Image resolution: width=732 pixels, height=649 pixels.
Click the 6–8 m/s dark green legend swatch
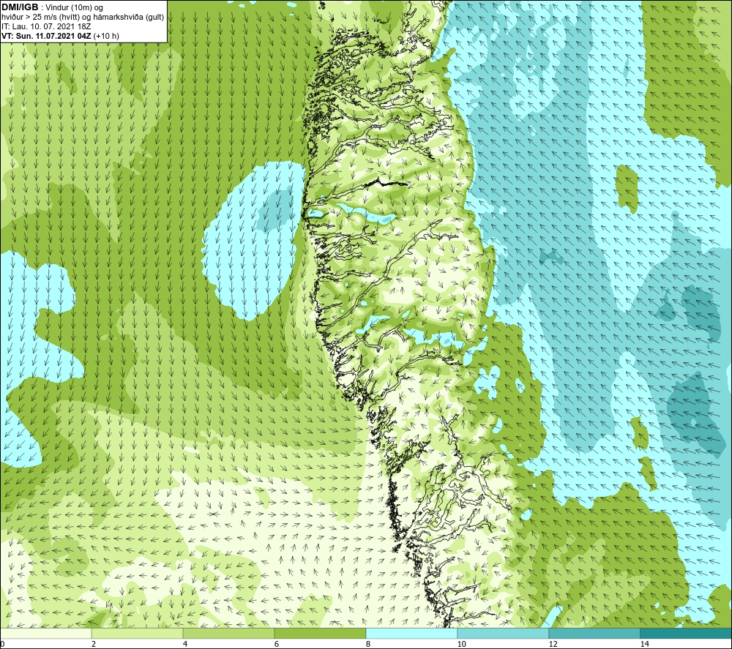[321, 634]
